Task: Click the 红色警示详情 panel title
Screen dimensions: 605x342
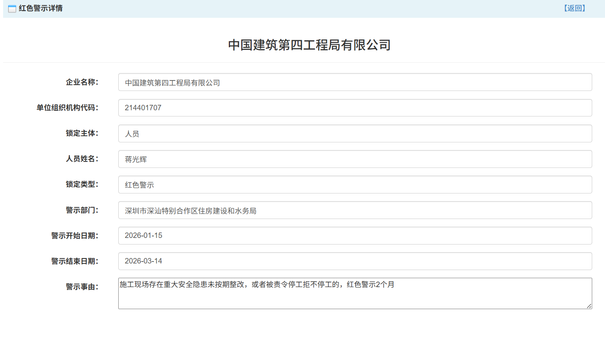Action: click(x=41, y=8)
